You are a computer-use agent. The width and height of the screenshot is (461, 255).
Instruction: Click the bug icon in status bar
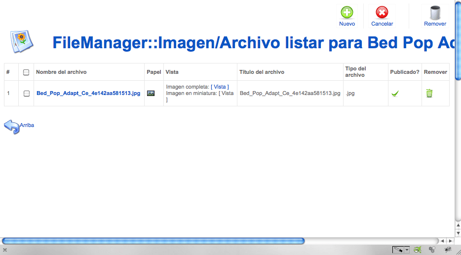(x=448, y=250)
